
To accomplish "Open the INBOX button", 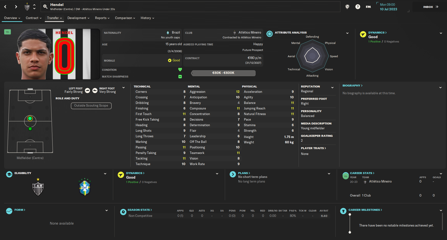I will tap(431, 7).
